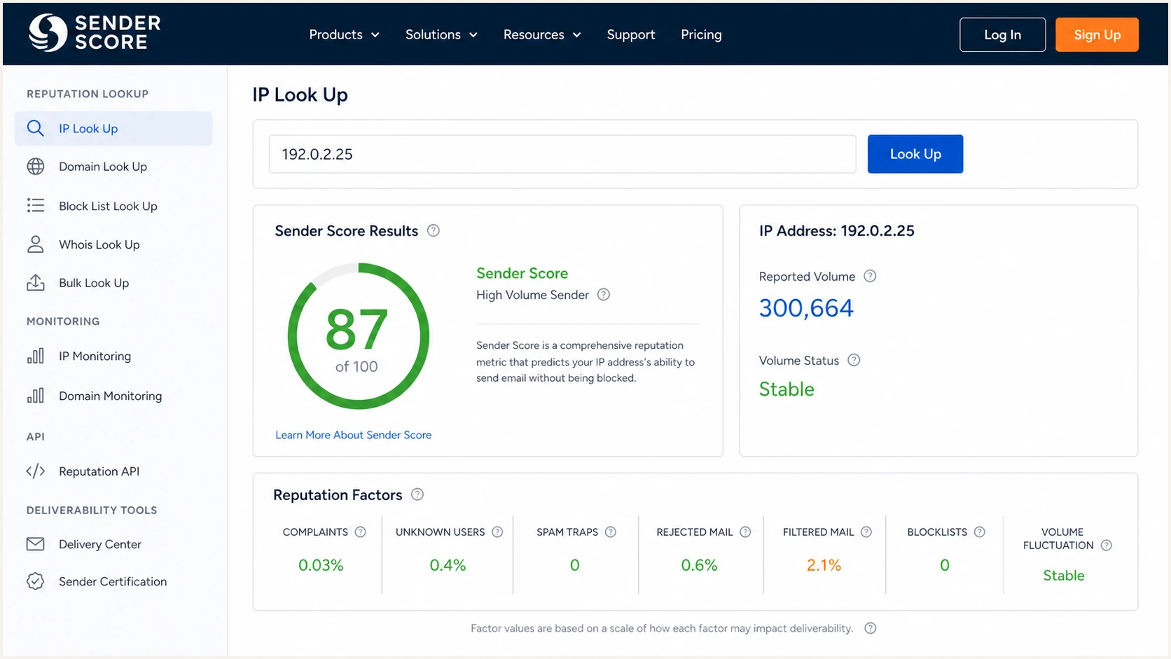Viewport: 1171px width, 659px height.
Task: Expand the Resources dropdown menu
Action: pyautogui.click(x=542, y=34)
